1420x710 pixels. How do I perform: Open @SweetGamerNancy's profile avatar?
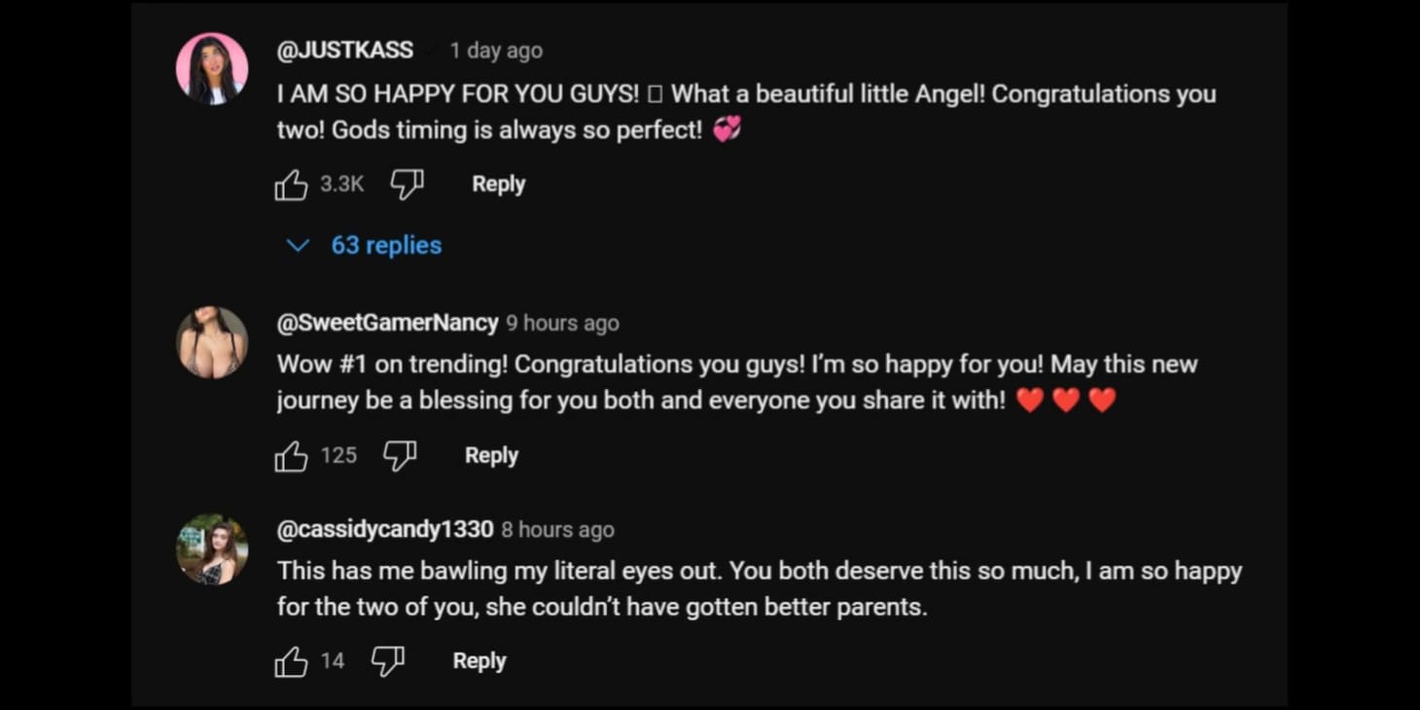click(212, 341)
